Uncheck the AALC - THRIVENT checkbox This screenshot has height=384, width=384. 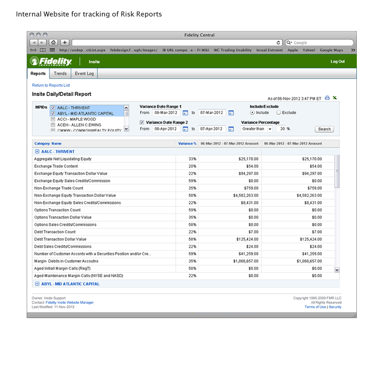(53, 108)
